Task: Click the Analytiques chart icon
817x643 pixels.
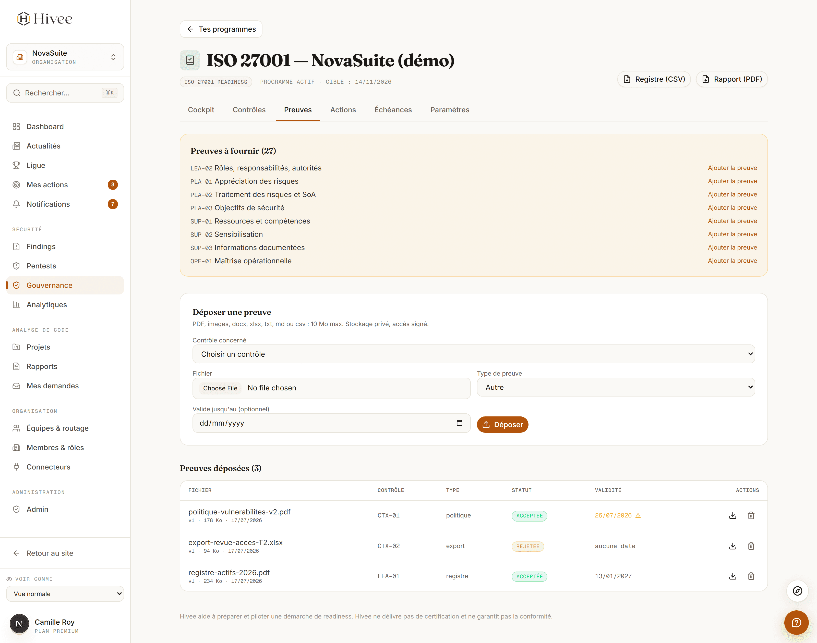Action: pyautogui.click(x=16, y=305)
